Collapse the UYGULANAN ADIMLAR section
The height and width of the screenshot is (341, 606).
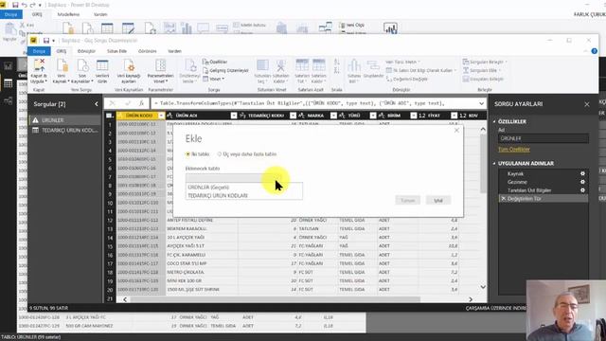[x=494, y=164]
